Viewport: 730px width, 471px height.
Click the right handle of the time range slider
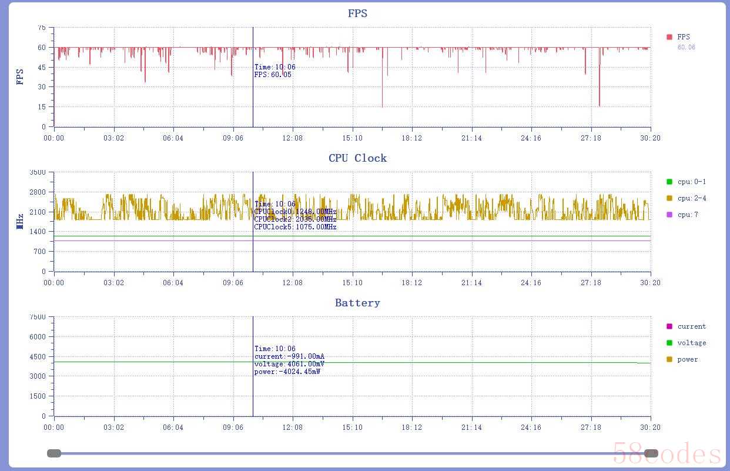click(651, 453)
